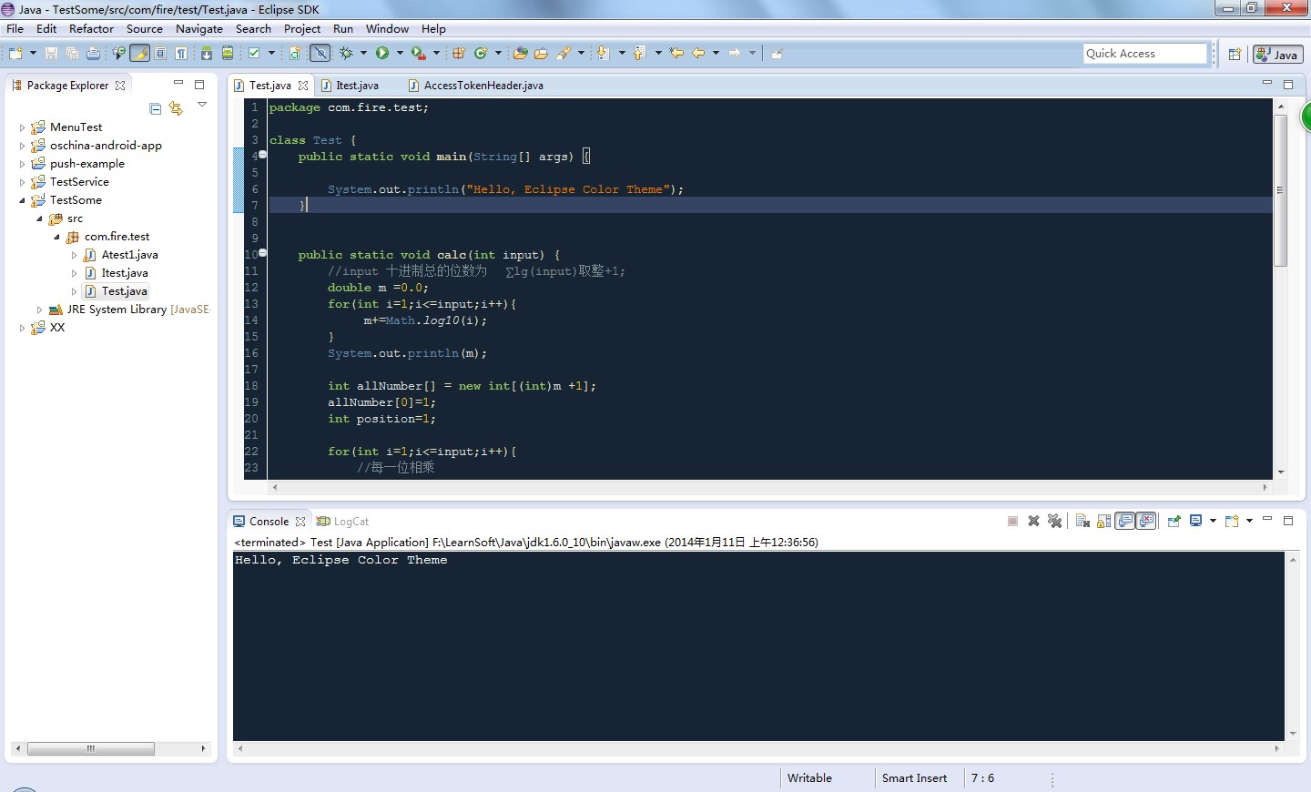Click the green Run button
The width and height of the screenshot is (1311, 792).
click(x=382, y=53)
